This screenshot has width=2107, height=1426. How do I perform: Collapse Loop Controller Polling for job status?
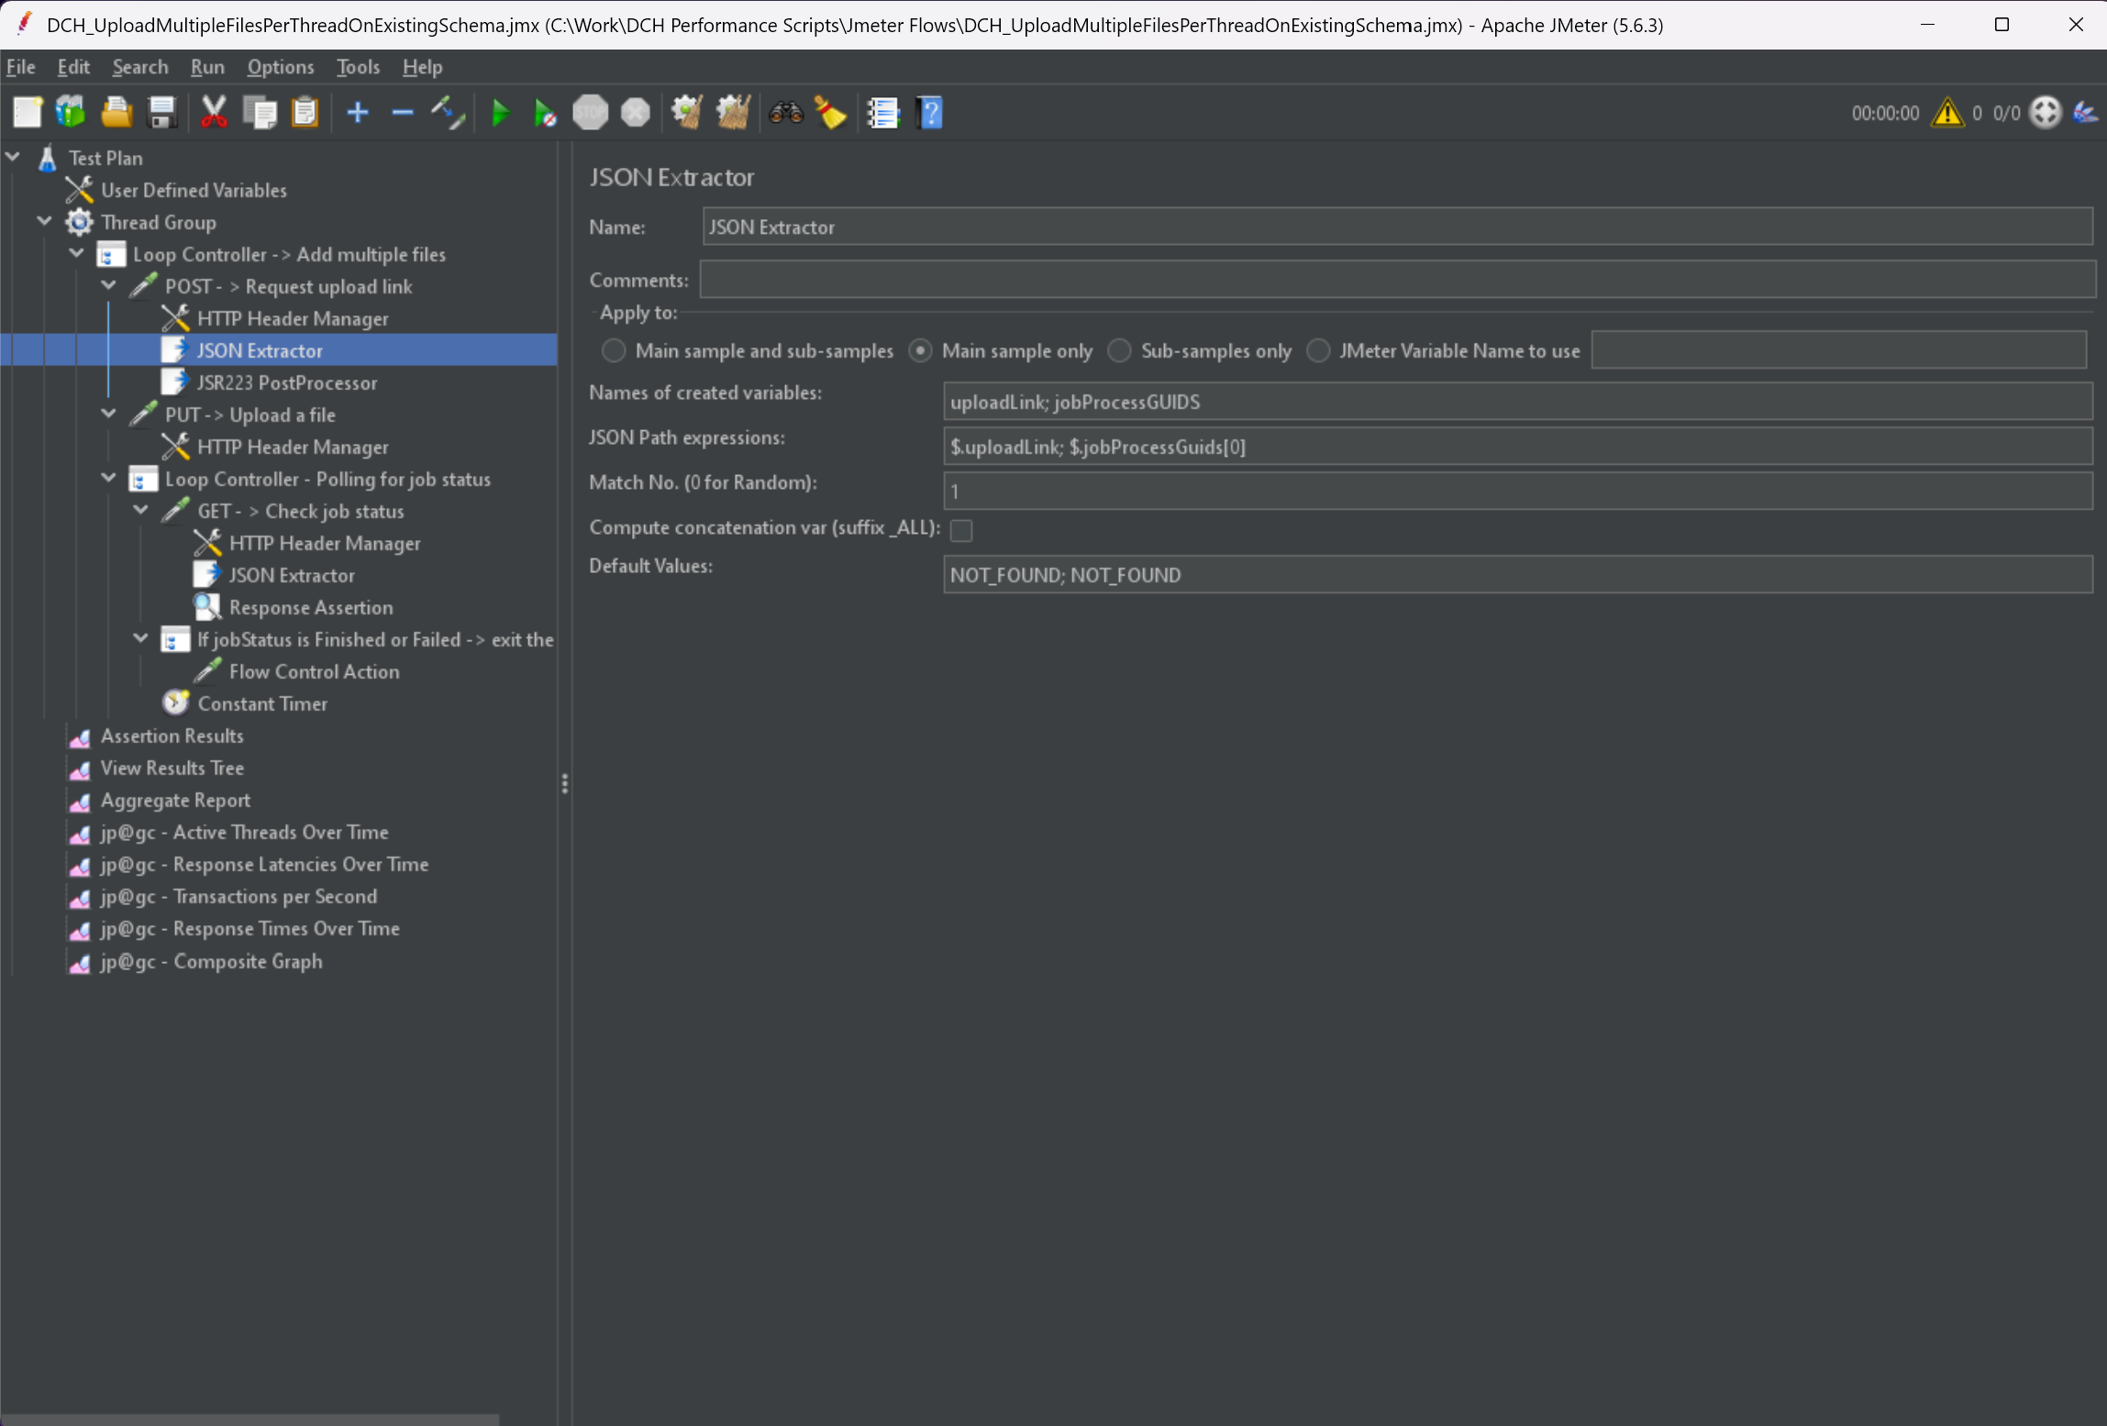coord(109,479)
